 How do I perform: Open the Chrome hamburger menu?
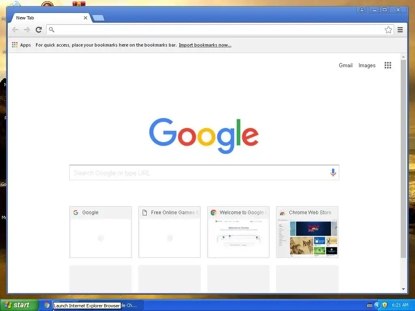400,30
